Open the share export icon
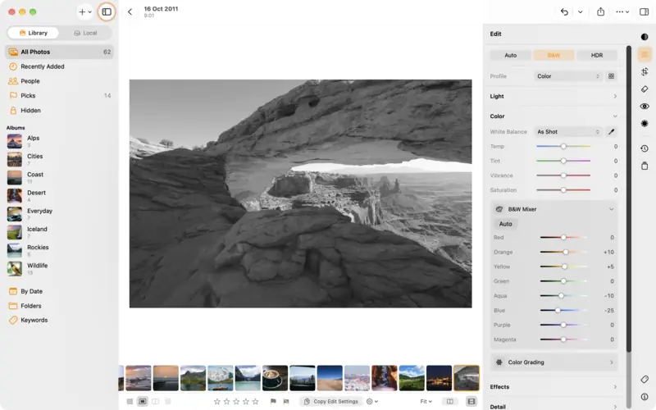 pyautogui.click(x=601, y=12)
